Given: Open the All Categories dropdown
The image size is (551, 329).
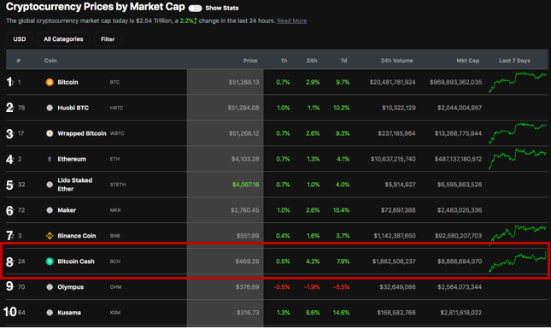Looking at the screenshot, I should pyautogui.click(x=63, y=39).
